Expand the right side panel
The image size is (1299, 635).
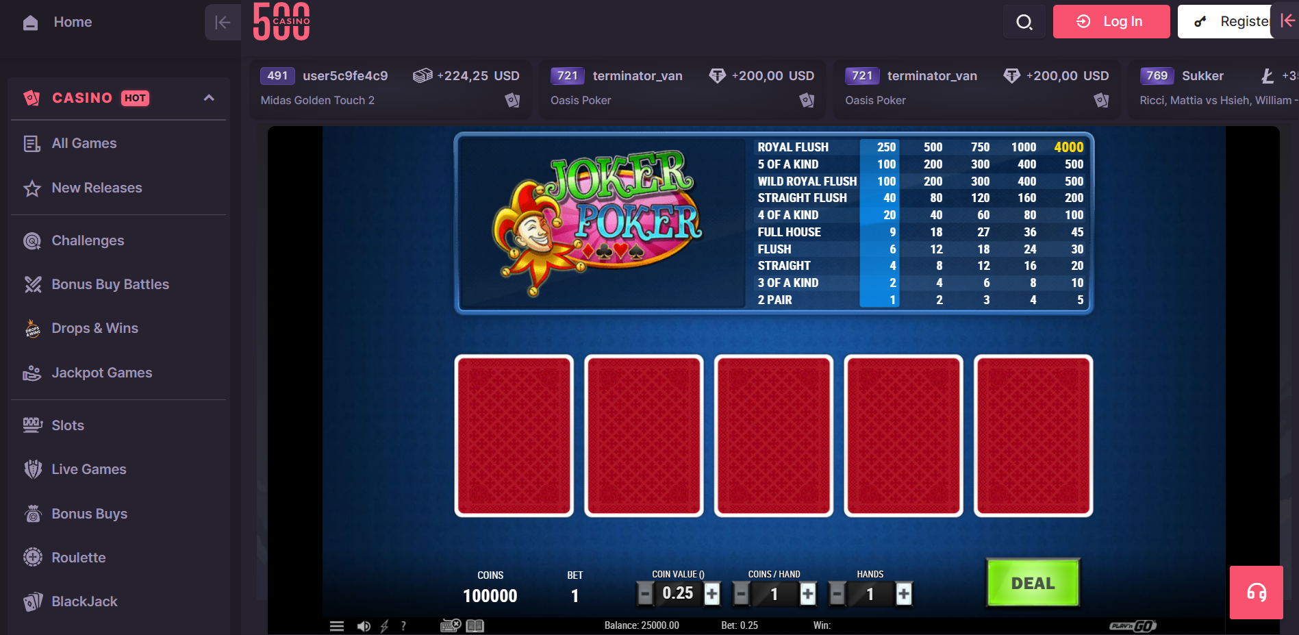[x=1287, y=21]
